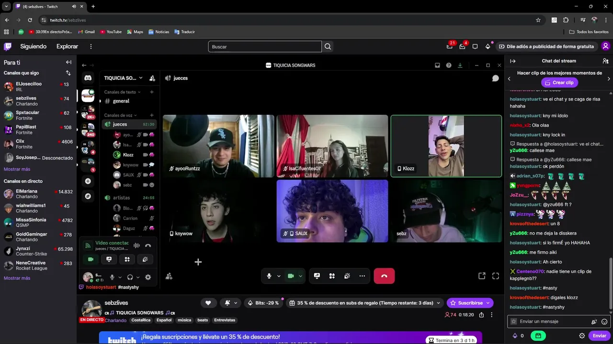Open the Suscribirse button dropdown
613x344 pixels.
[x=488, y=303]
